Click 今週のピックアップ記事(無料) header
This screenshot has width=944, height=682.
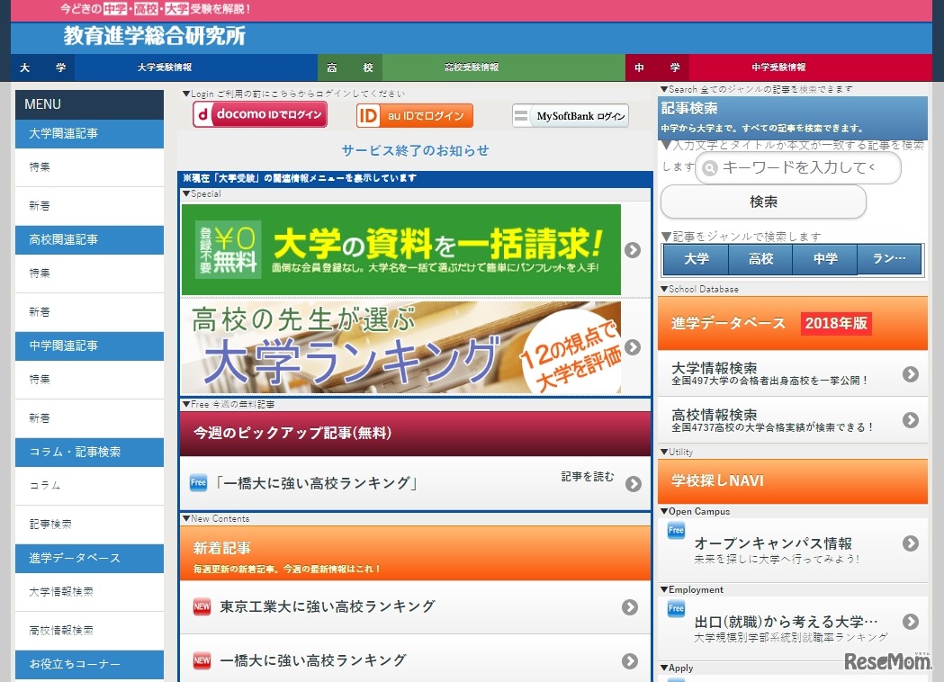click(x=415, y=434)
